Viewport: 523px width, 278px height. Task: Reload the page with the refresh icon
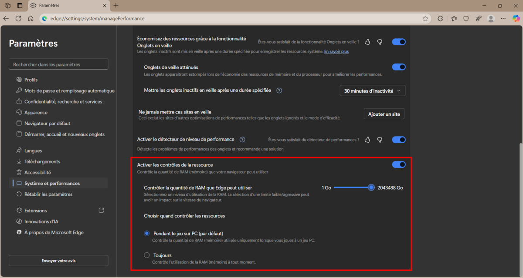tap(18, 19)
